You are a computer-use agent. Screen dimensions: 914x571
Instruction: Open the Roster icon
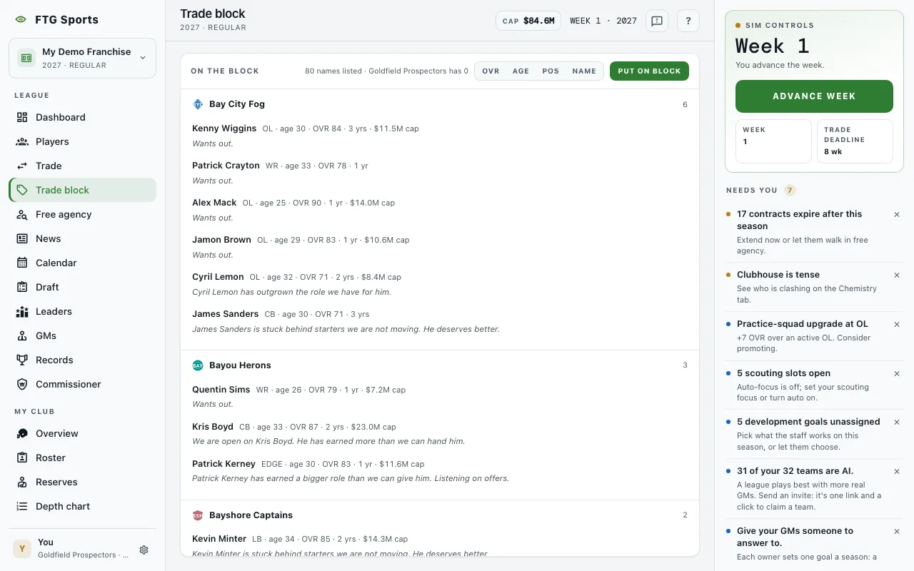coord(22,458)
